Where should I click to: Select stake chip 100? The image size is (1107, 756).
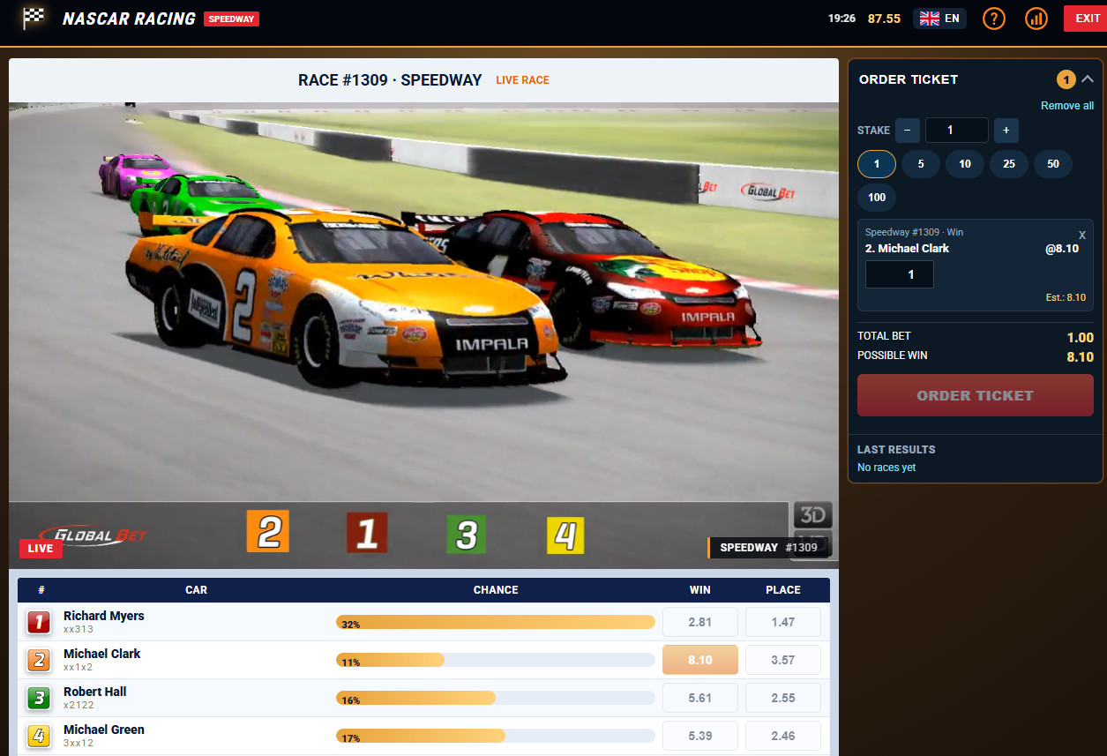click(x=877, y=198)
